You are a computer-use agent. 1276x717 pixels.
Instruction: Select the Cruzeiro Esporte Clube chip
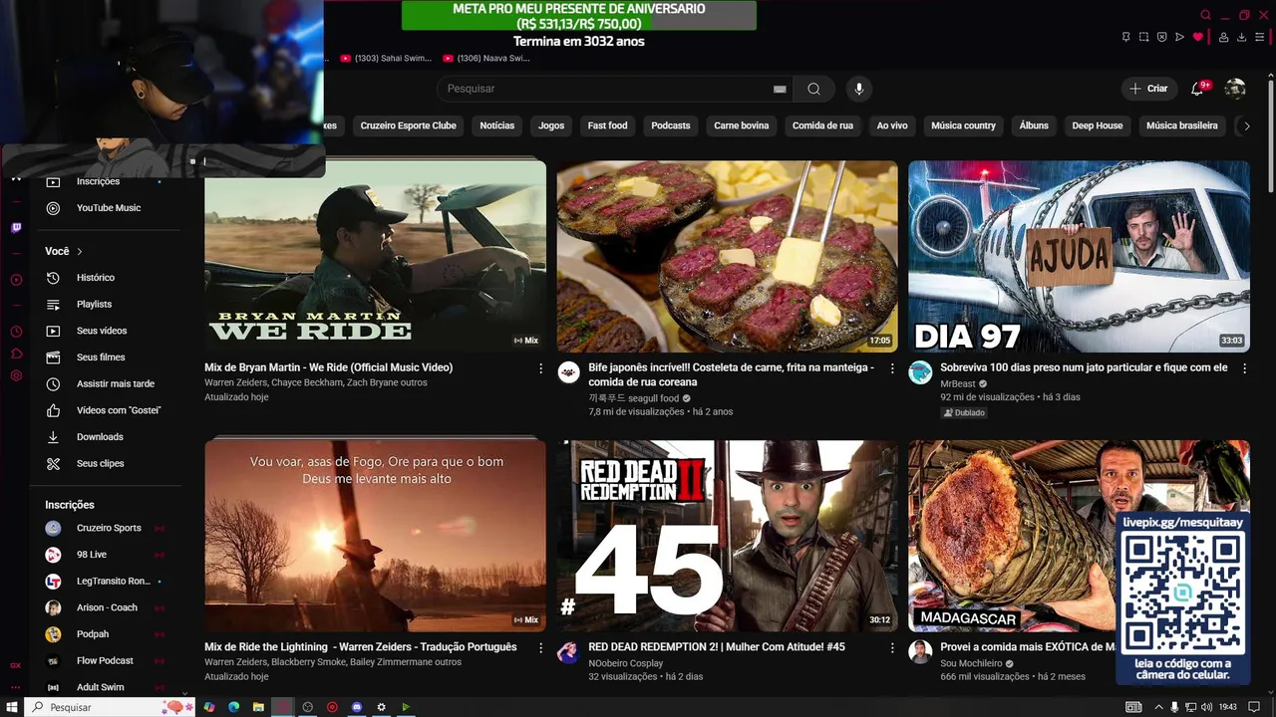pyautogui.click(x=408, y=125)
